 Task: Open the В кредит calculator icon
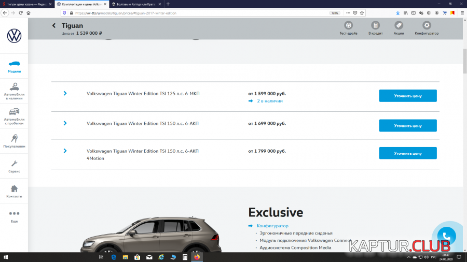pos(375,25)
